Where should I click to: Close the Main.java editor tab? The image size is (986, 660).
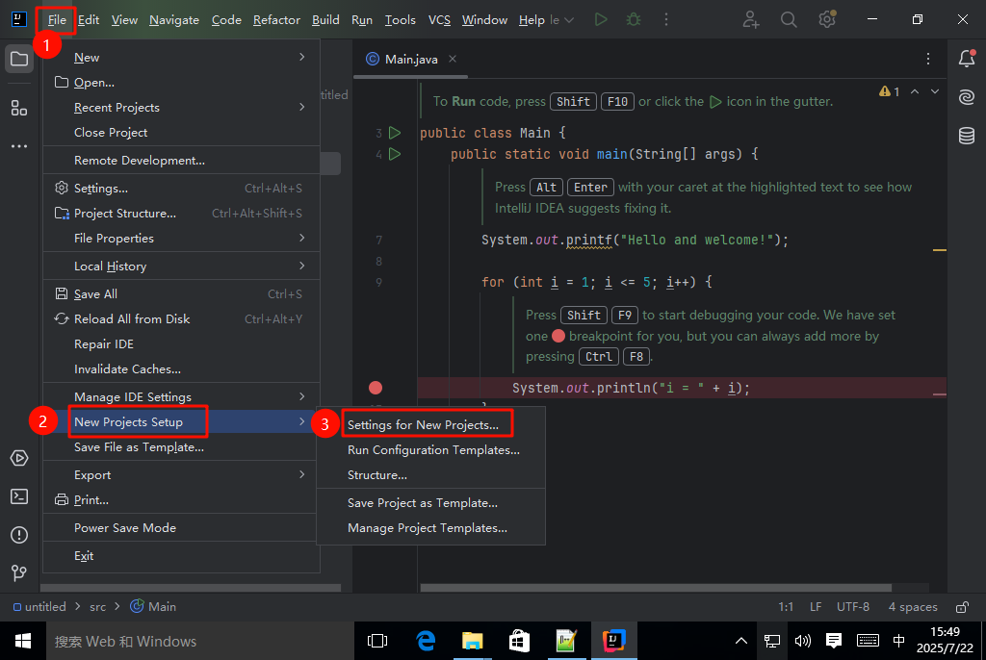pyautogui.click(x=453, y=59)
